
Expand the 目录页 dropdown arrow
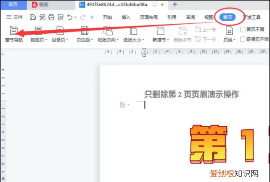point(67,40)
